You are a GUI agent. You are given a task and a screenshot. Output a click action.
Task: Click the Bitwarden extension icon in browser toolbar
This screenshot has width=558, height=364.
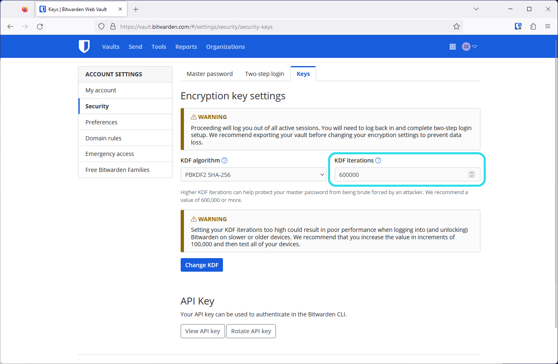[x=518, y=26]
